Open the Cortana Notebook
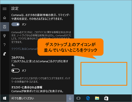 click(4, 27)
